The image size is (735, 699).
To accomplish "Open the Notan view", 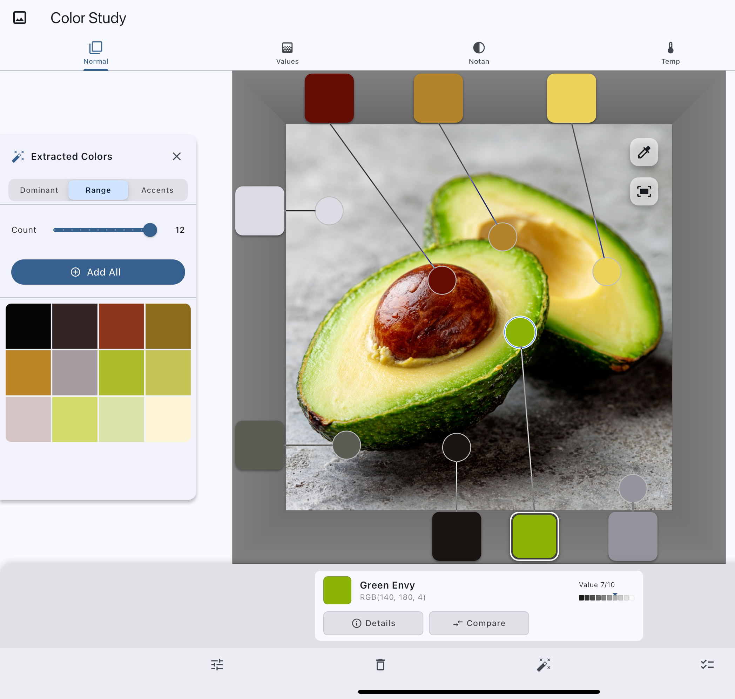I will click(x=479, y=52).
